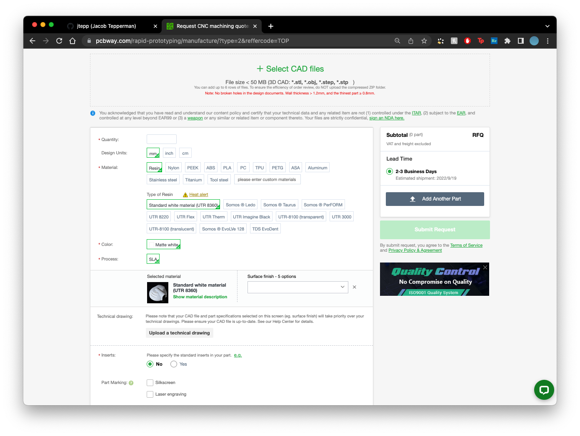
Task: Click the Quantity input field
Action: click(161, 139)
